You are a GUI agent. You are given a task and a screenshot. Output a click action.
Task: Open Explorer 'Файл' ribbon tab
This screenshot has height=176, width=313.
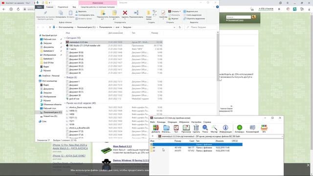tap(39, 7)
